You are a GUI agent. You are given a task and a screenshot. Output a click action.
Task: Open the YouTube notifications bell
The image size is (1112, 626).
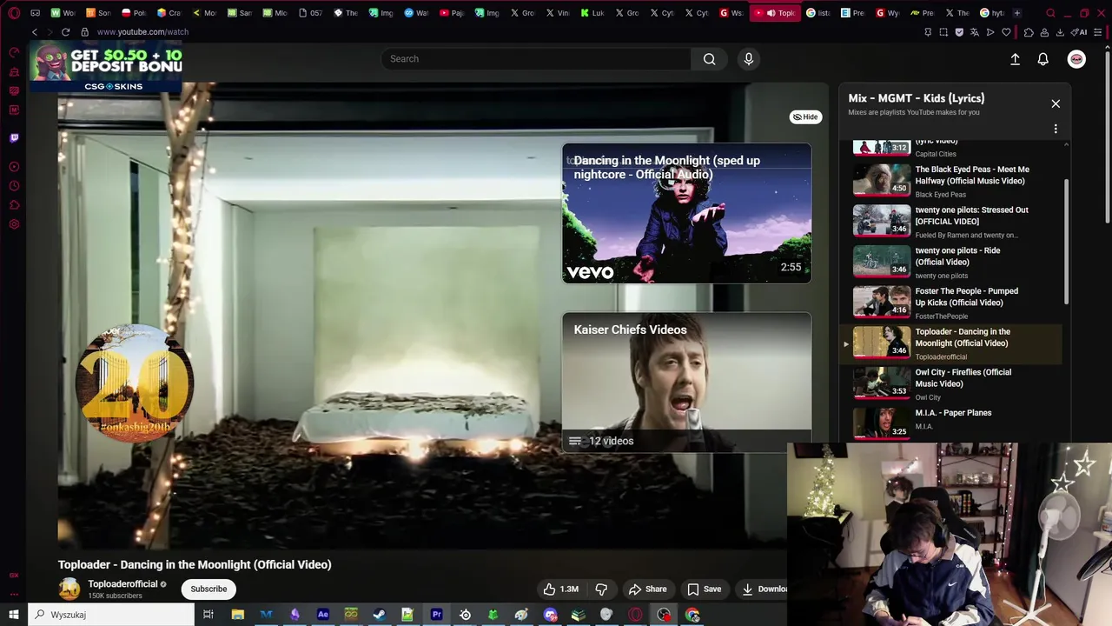tap(1043, 59)
